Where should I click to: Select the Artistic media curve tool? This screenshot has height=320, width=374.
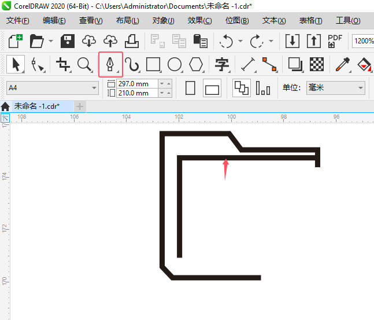(x=132, y=64)
